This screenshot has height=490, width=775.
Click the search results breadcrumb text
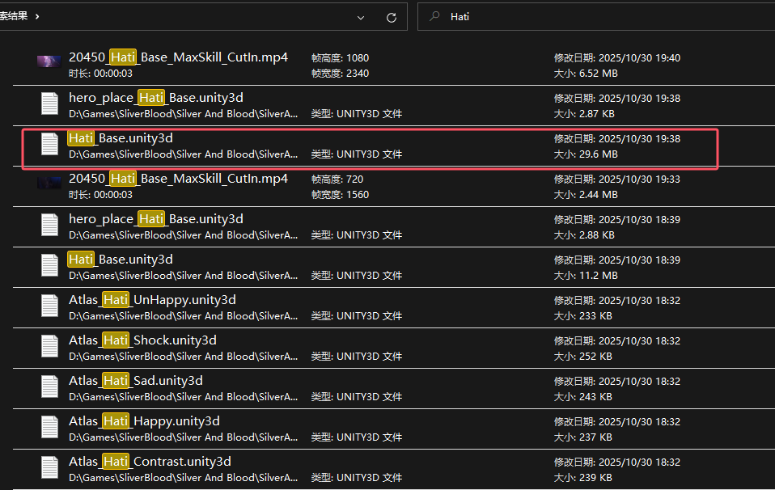13,16
